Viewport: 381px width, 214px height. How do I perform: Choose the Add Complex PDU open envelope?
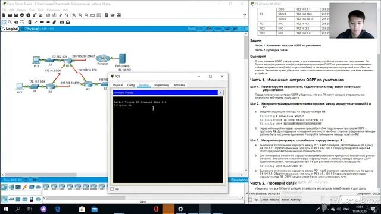point(68,22)
